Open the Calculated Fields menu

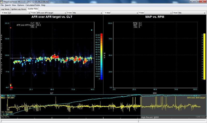pyautogui.click(x=33, y=5)
